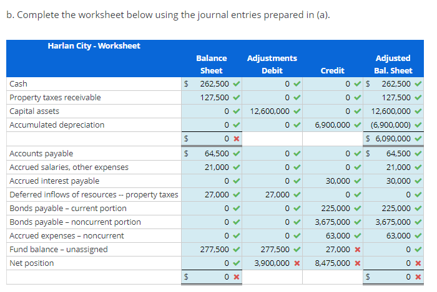The width and height of the screenshot is (437, 292).
Task: Click red X beside Fund balance credit 27,000
Action: (x=358, y=250)
